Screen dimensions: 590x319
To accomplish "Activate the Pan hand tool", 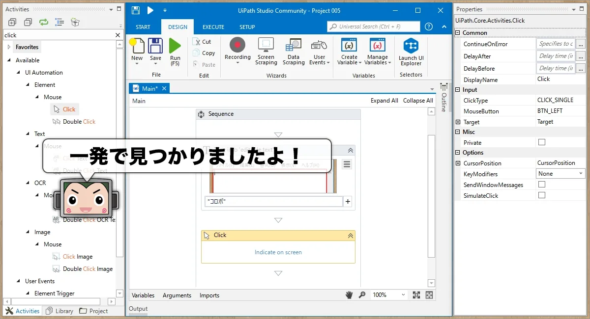I will [349, 295].
